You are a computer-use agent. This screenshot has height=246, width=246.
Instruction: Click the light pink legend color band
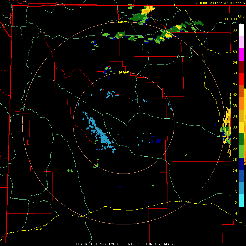241,42
